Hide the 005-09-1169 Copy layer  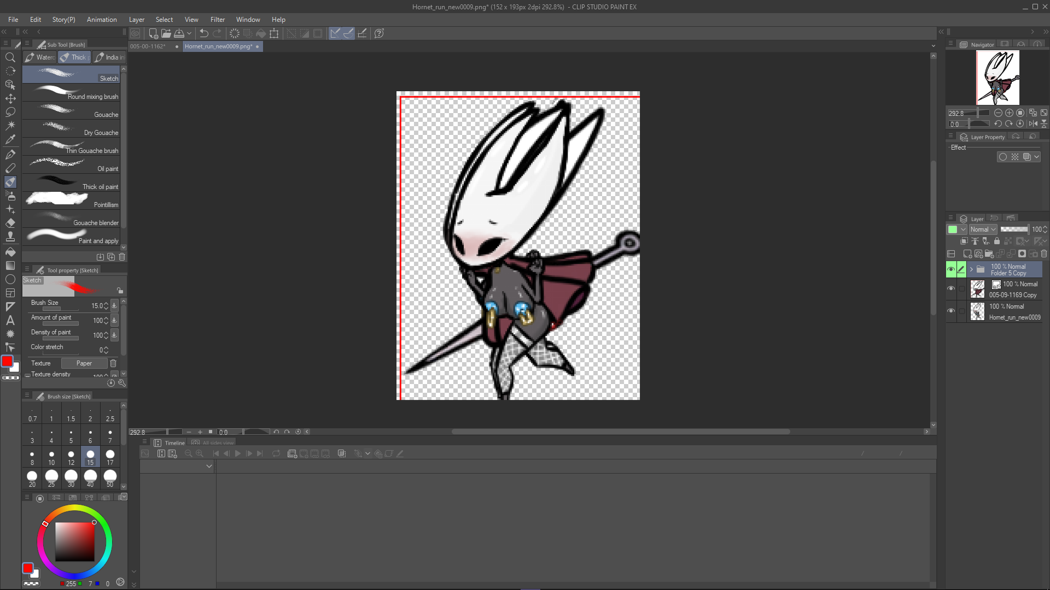(951, 288)
